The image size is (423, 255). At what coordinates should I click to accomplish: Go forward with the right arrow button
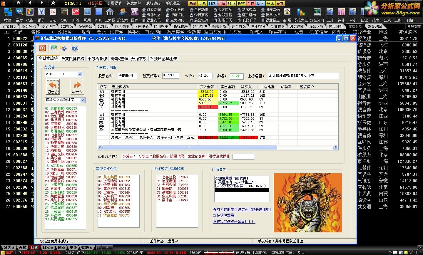(41, 3)
